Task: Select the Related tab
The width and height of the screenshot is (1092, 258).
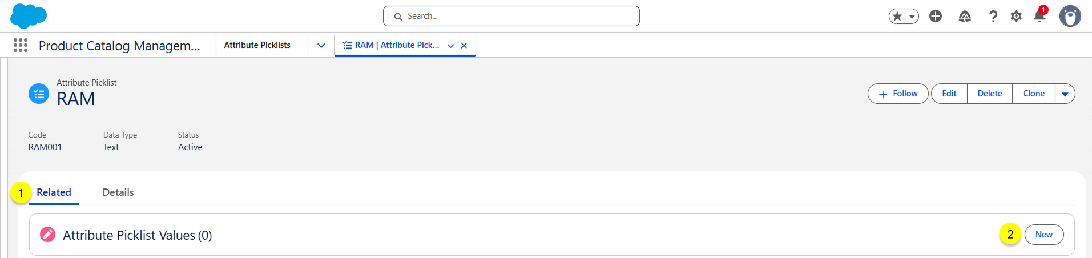Action: [x=54, y=192]
